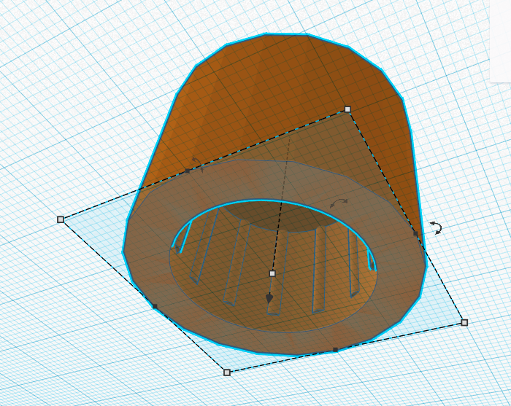The height and width of the screenshot is (406, 511).
Task: Click the rightmost white corner resize handle
Action: 464,322
